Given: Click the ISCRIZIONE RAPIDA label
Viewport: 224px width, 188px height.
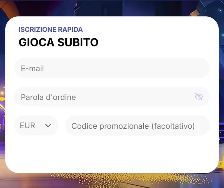Looking at the screenshot, I should pos(51,29).
